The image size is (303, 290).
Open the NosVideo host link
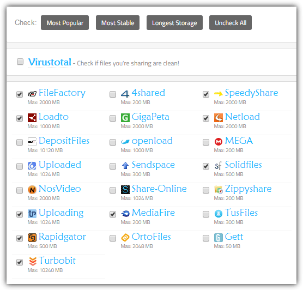[x=60, y=189]
